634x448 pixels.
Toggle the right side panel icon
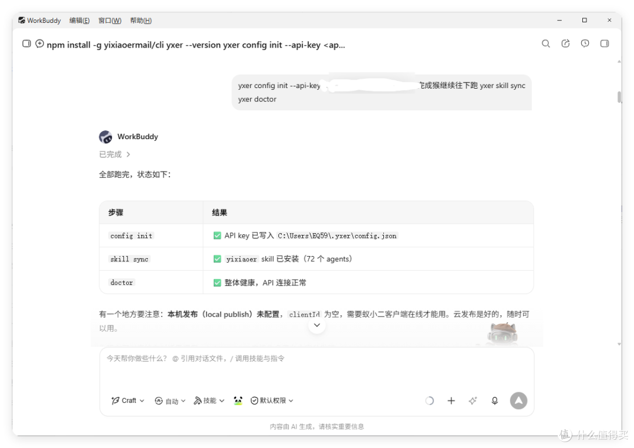click(605, 43)
